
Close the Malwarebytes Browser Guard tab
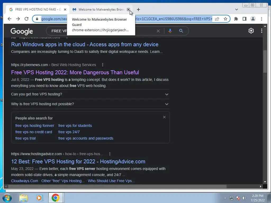(128, 10)
